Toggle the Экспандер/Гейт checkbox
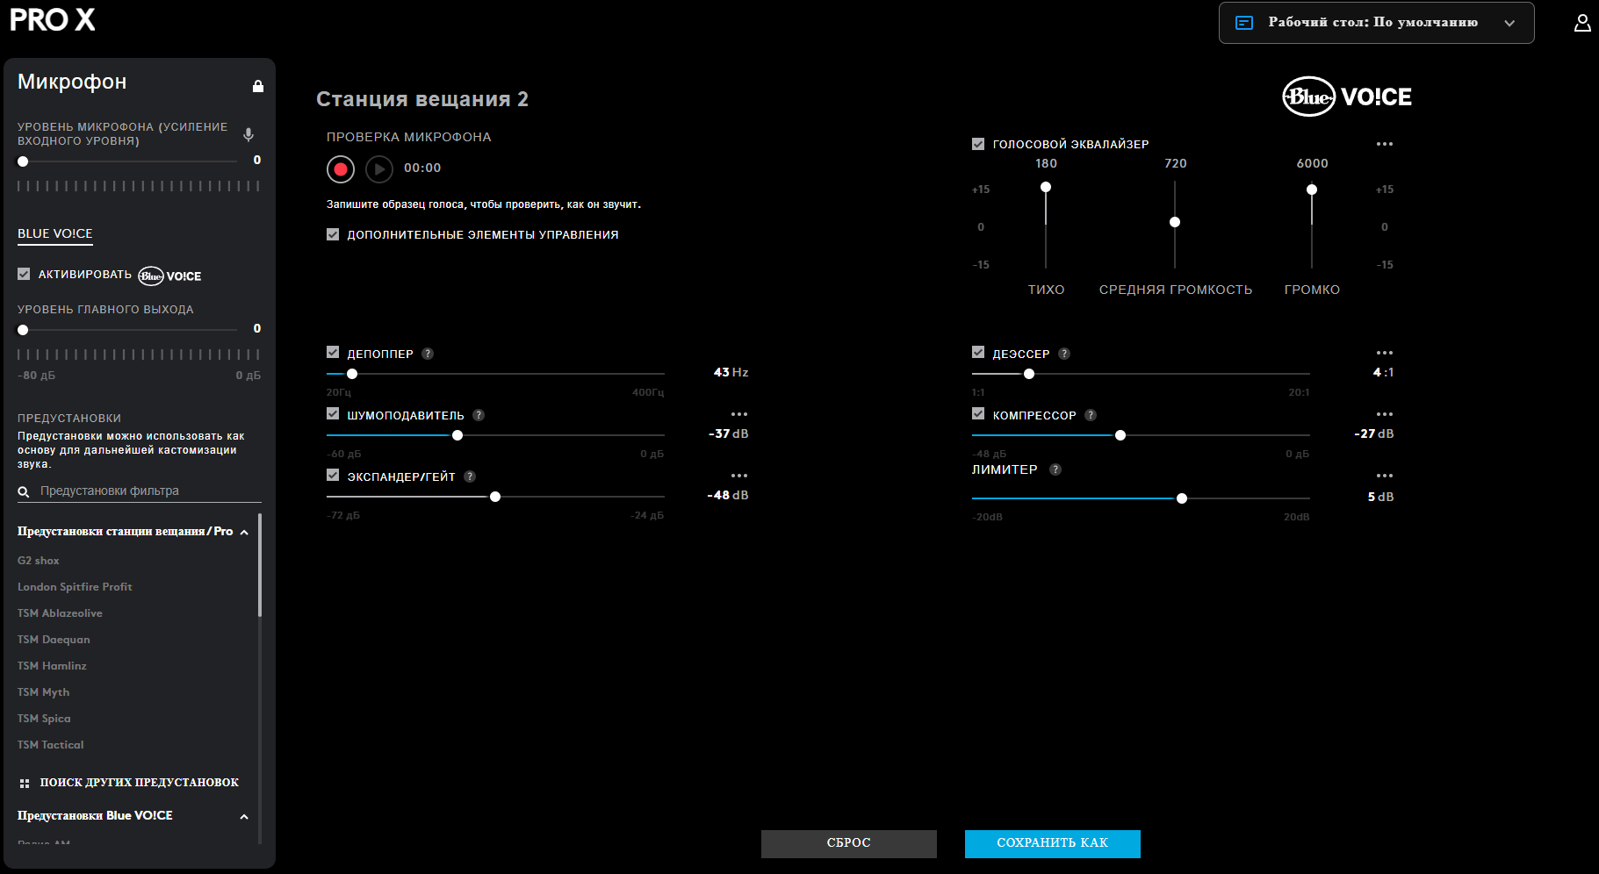The height and width of the screenshot is (874, 1599). tap(333, 475)
